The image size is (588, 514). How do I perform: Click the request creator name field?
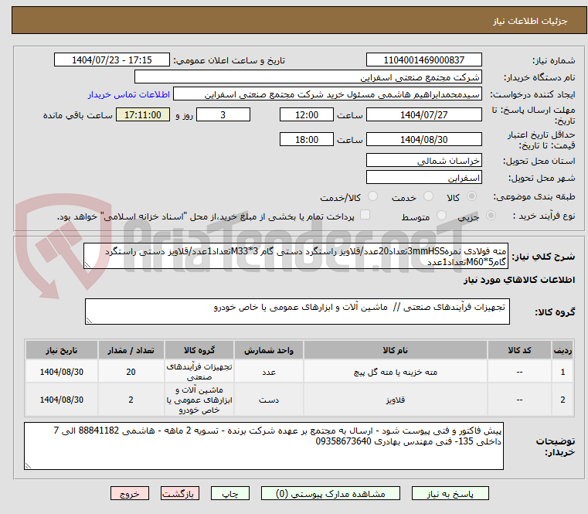tap(328, 94)
